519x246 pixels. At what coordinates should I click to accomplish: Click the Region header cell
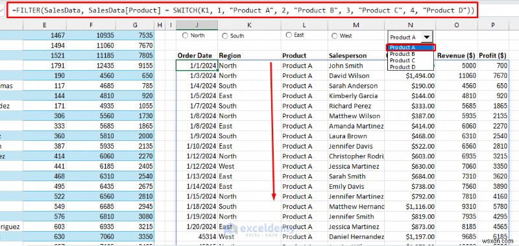[249, 56]
